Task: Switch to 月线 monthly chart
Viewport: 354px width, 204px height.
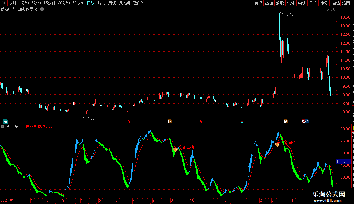Action: pos(112,3)
